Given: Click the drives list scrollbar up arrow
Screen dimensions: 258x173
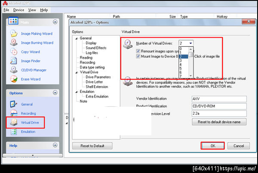Looking at the screenshot, I should click(190, 49).
